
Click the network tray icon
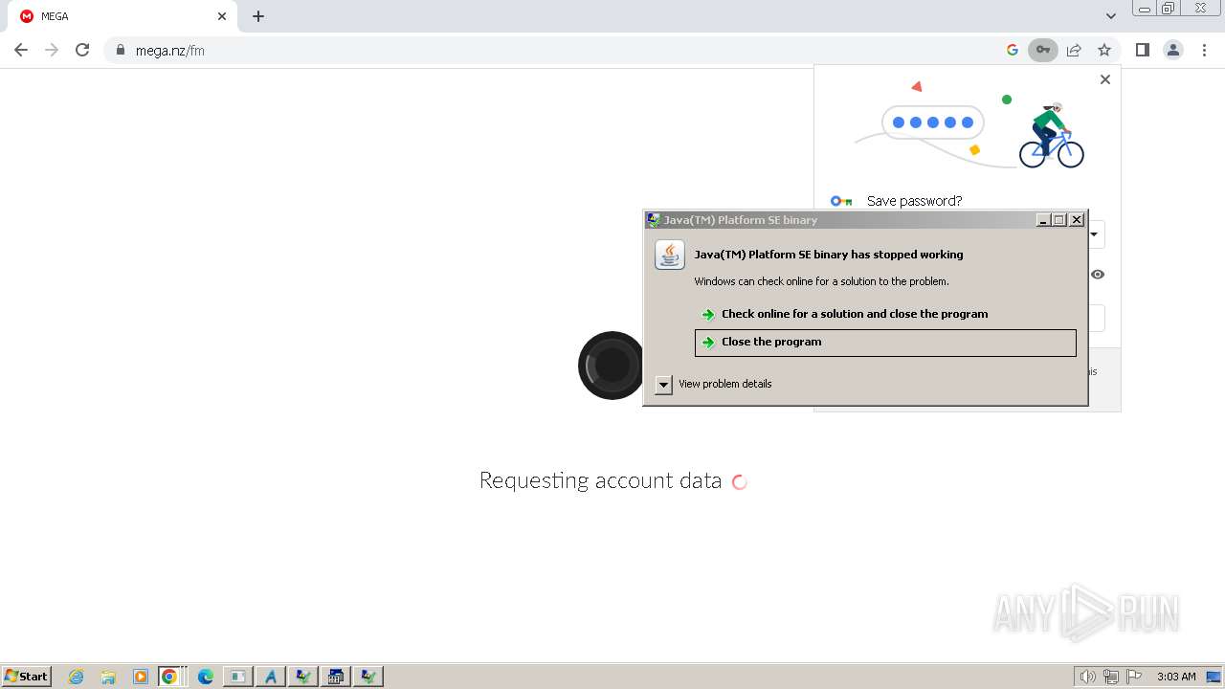click(x=1111, y=677)
